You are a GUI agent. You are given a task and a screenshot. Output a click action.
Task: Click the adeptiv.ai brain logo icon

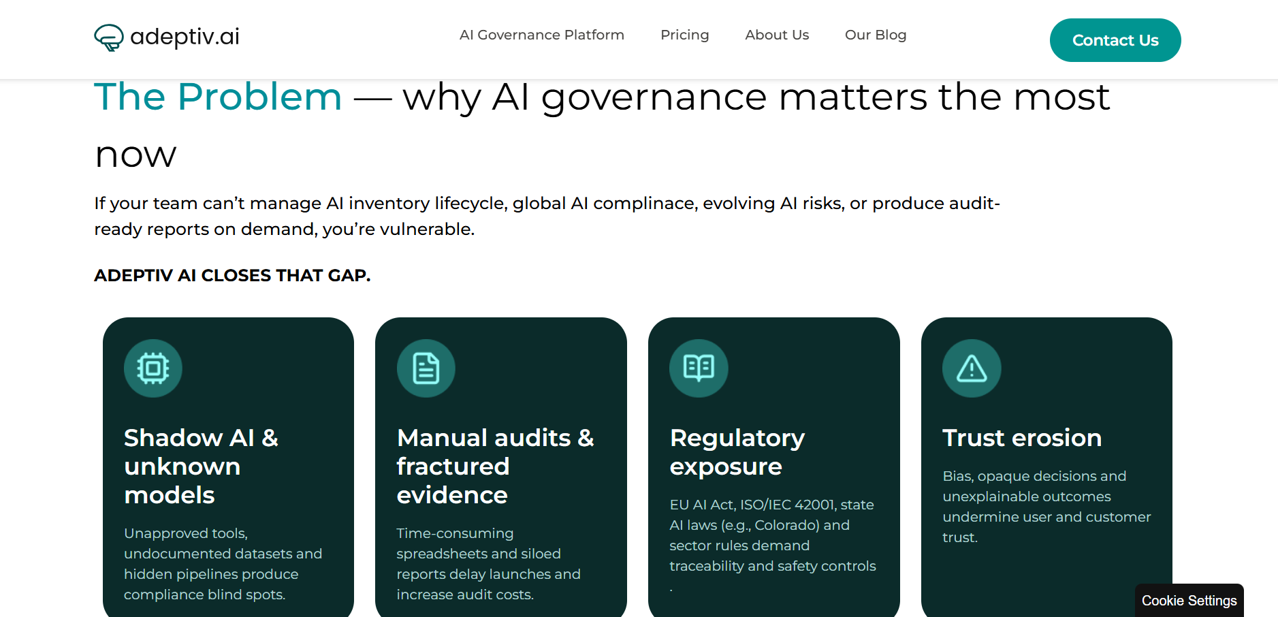tap(109, 38)
